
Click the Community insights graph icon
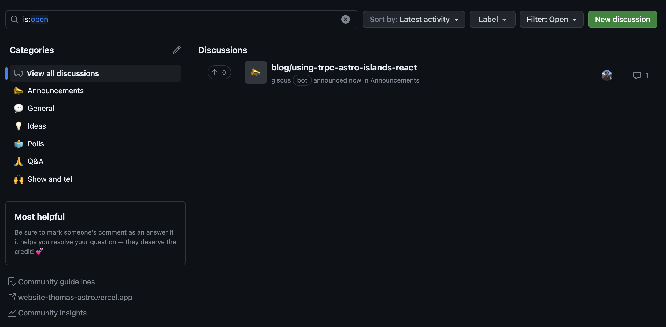12,313
